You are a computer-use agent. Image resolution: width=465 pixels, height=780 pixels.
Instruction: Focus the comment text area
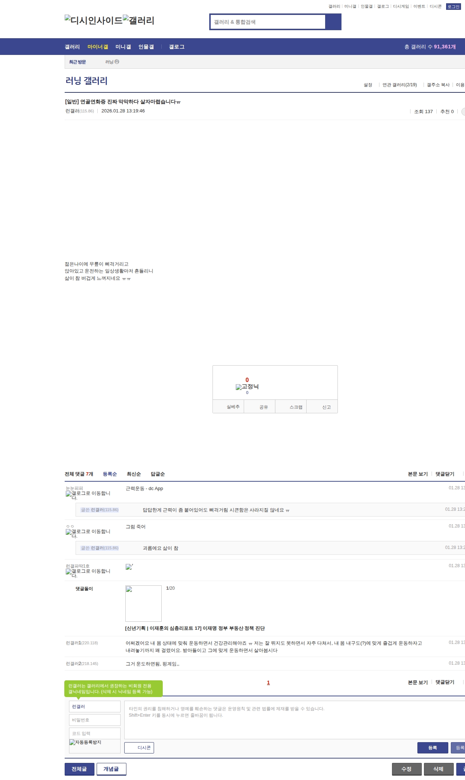pos(295,720)
